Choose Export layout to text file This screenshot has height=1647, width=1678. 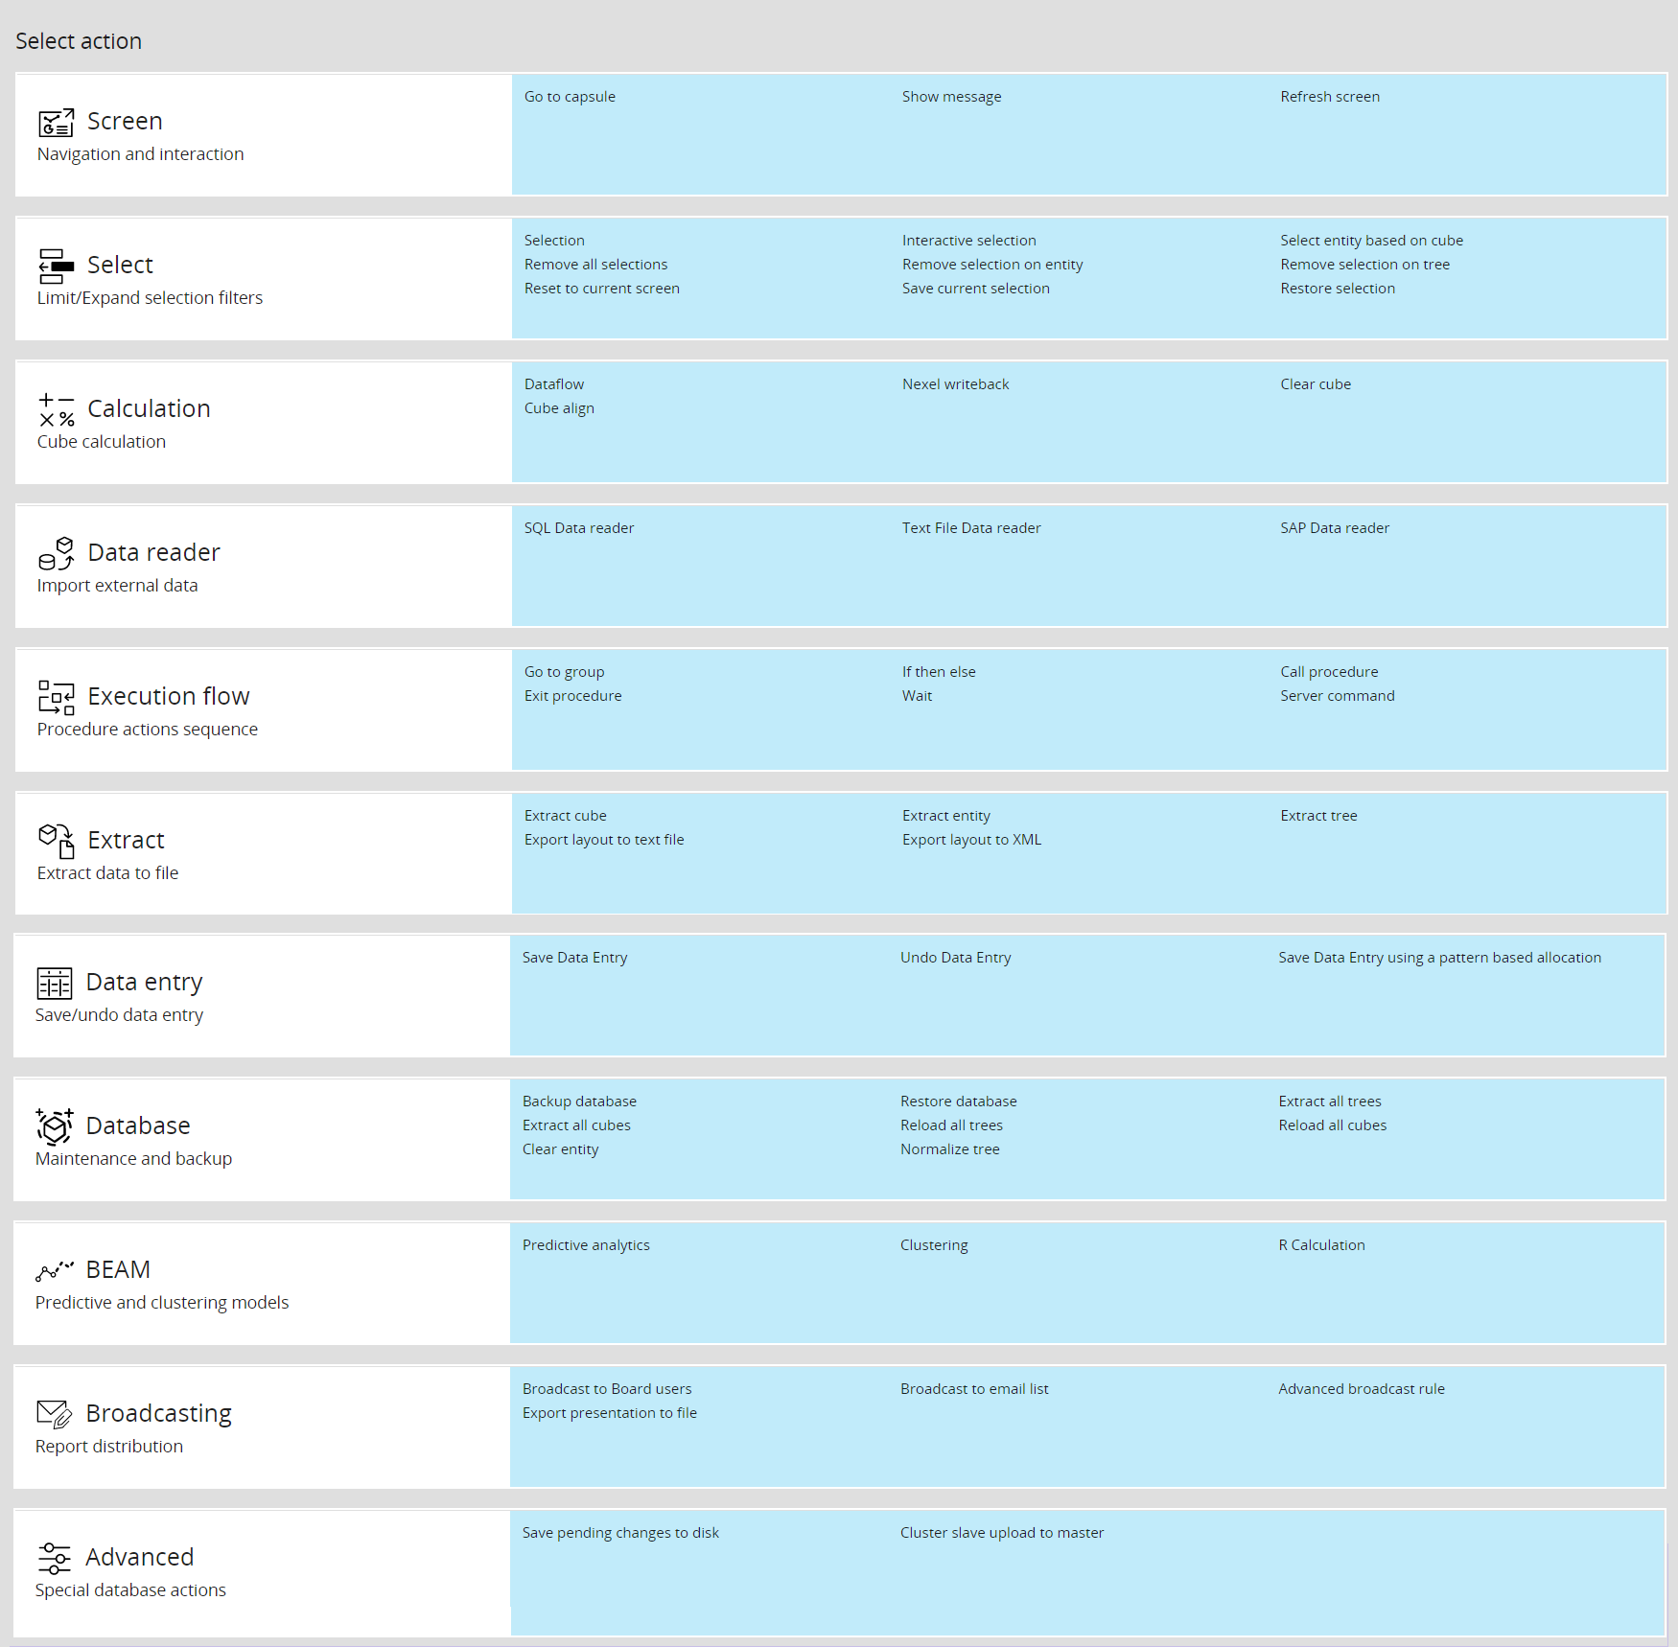pyautogui.click(x=604, y=840)
